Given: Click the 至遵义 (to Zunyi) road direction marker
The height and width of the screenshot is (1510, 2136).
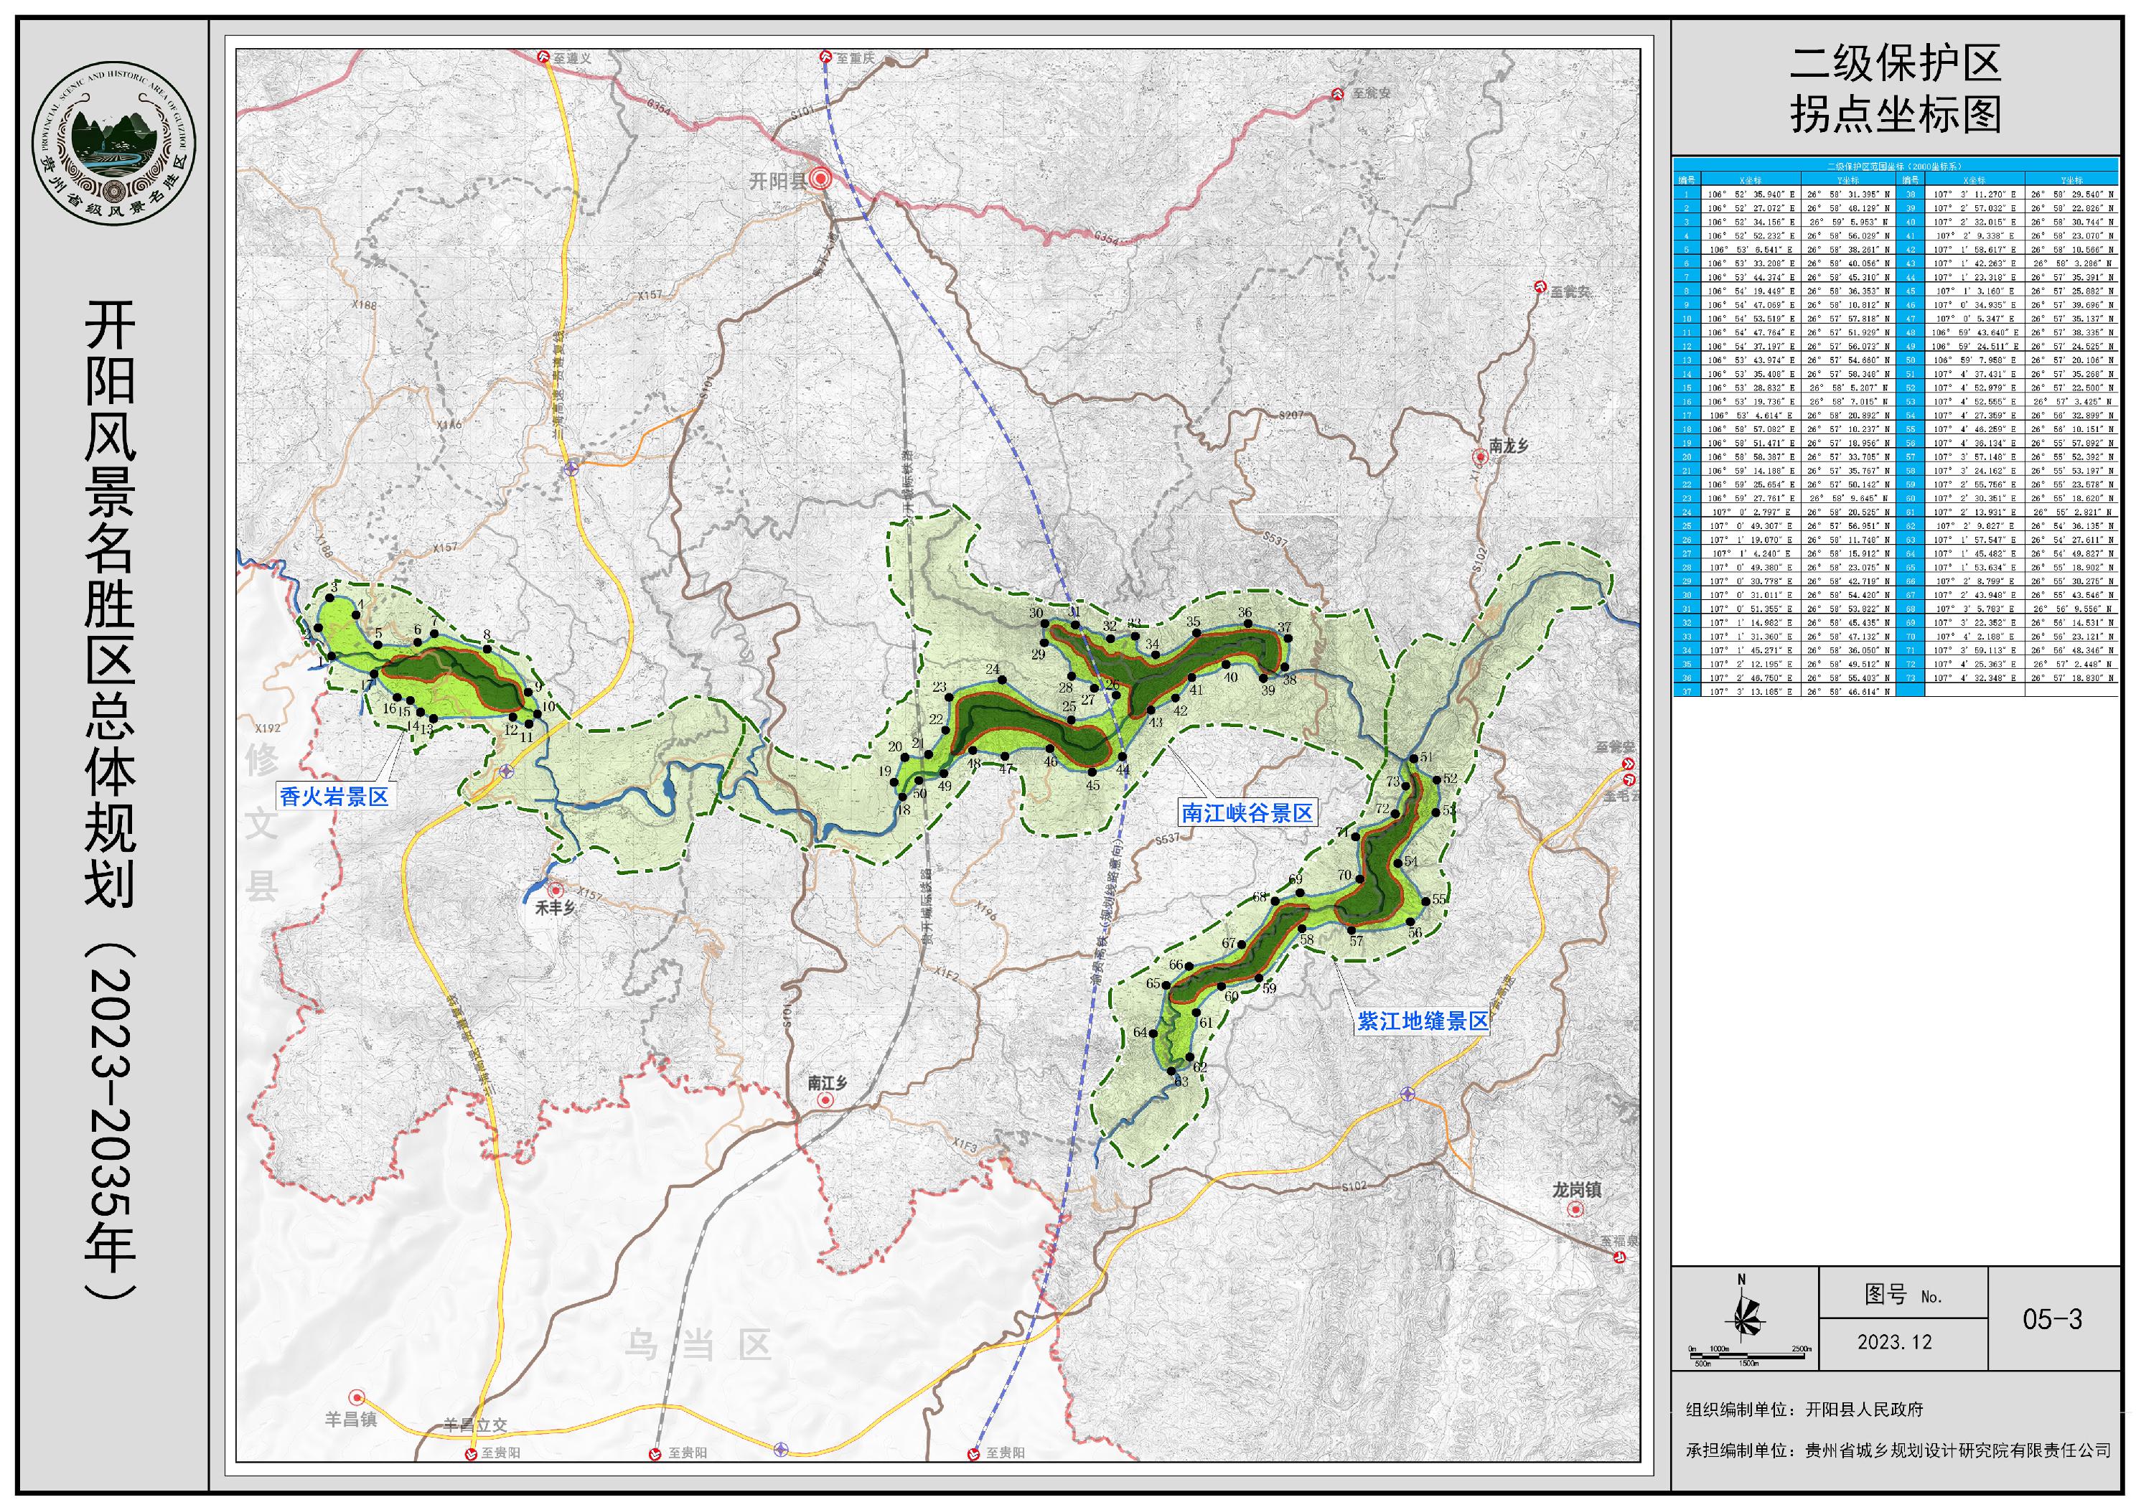Looking at the screenshot, I should pos(543,57).
